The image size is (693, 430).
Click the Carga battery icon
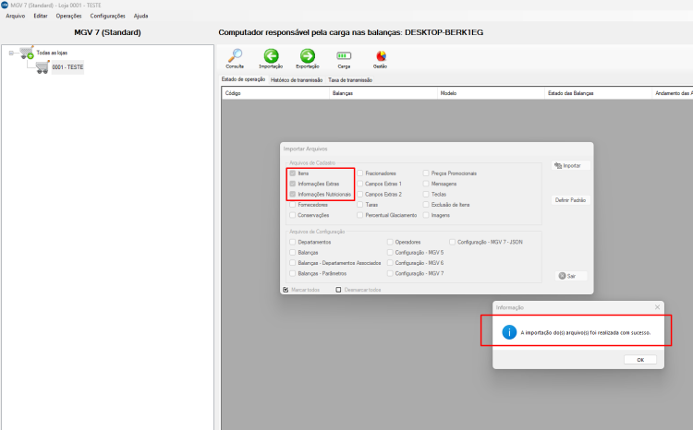tap(344, 58)
